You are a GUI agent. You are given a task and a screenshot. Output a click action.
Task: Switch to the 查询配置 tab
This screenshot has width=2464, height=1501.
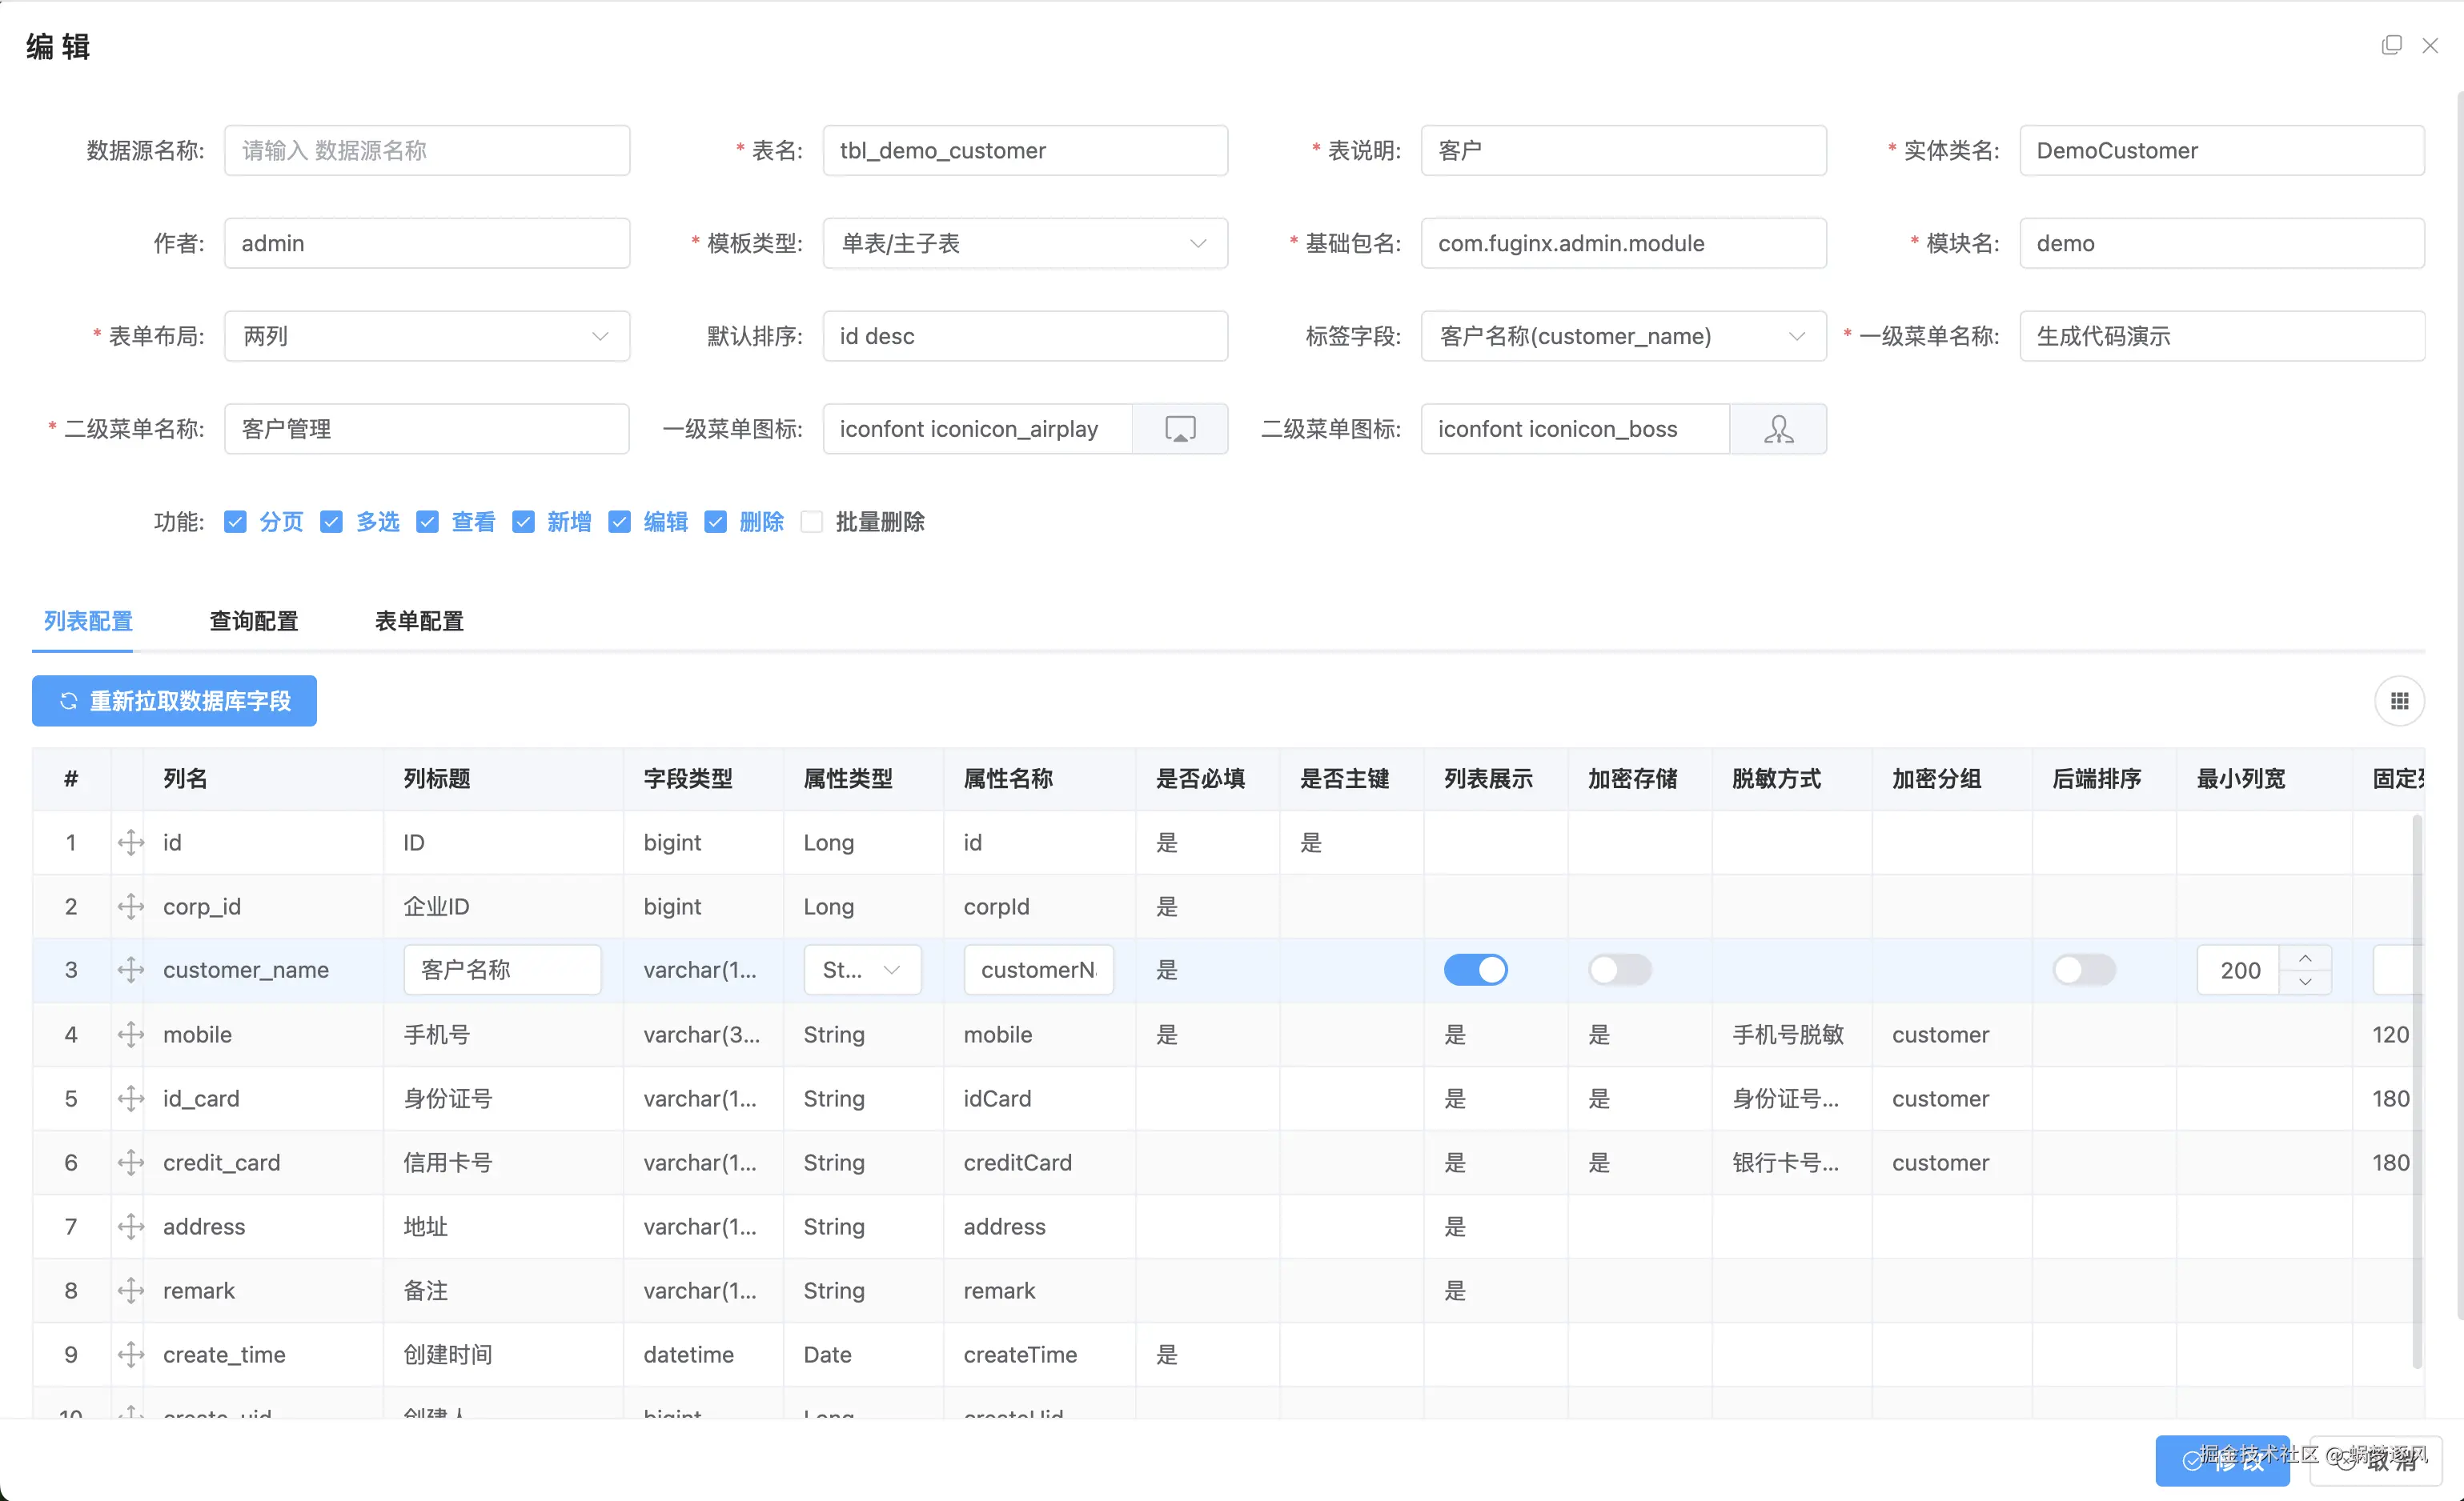253,621
